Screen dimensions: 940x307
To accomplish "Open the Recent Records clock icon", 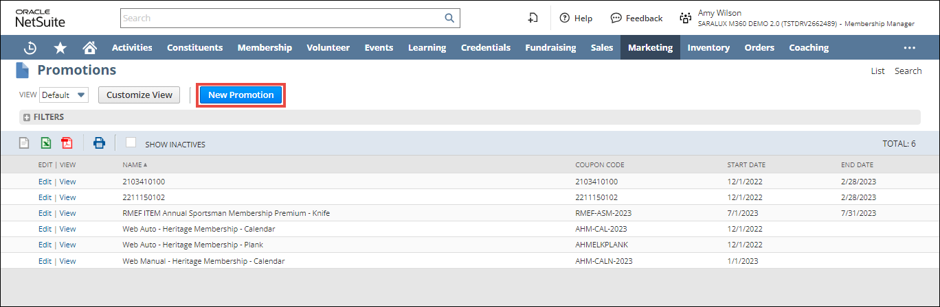I will (x=30, y=48).
